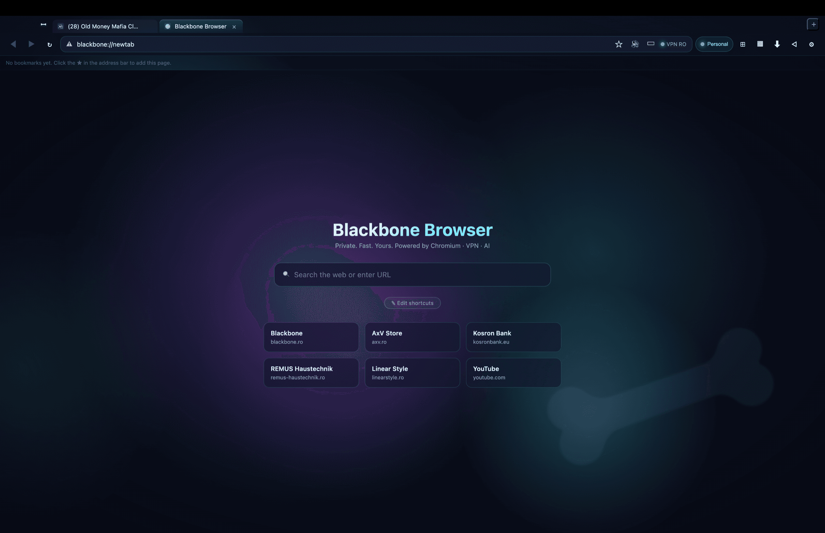Open browser settings gear
This screenshot has width=825, height=533.
click(x=811, y=44)
